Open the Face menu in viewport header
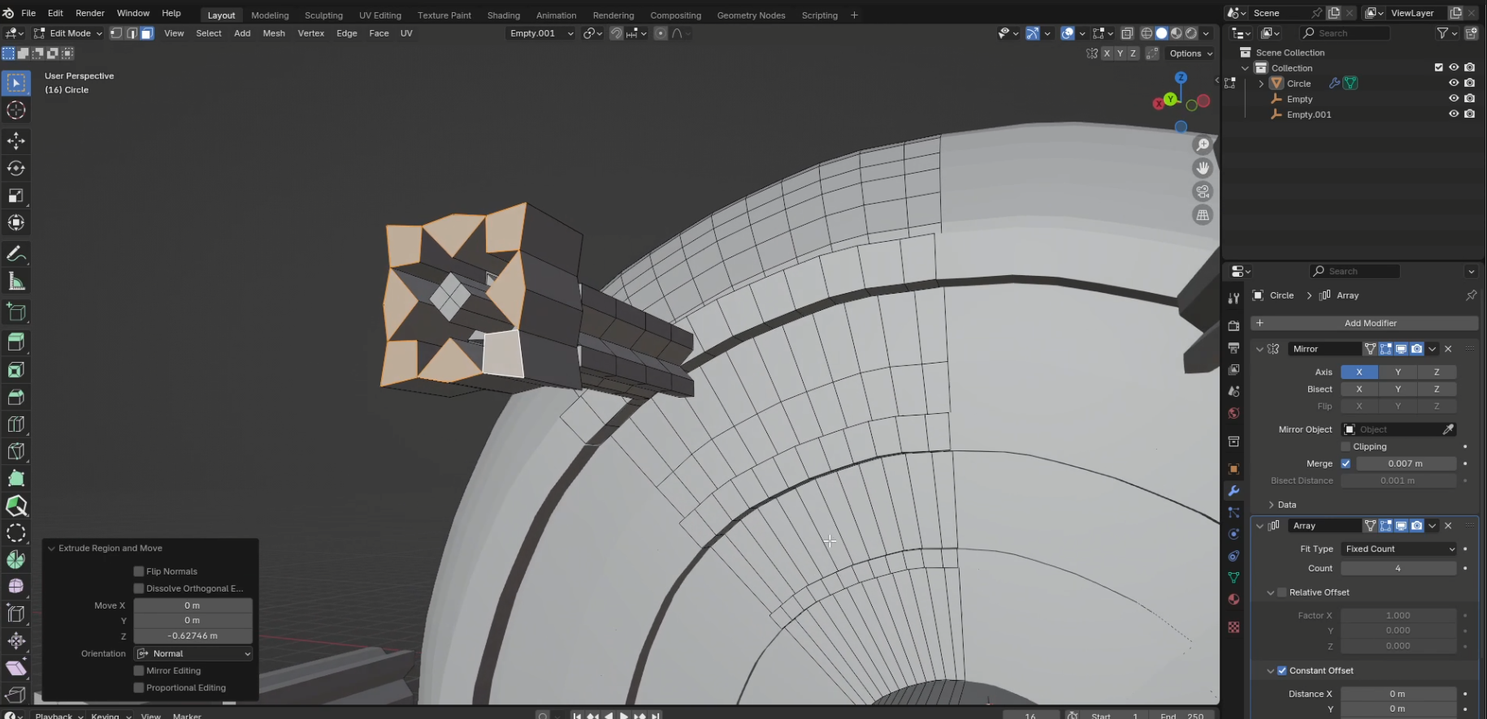This screenshot has height=719, width=1487. point(379,33)
